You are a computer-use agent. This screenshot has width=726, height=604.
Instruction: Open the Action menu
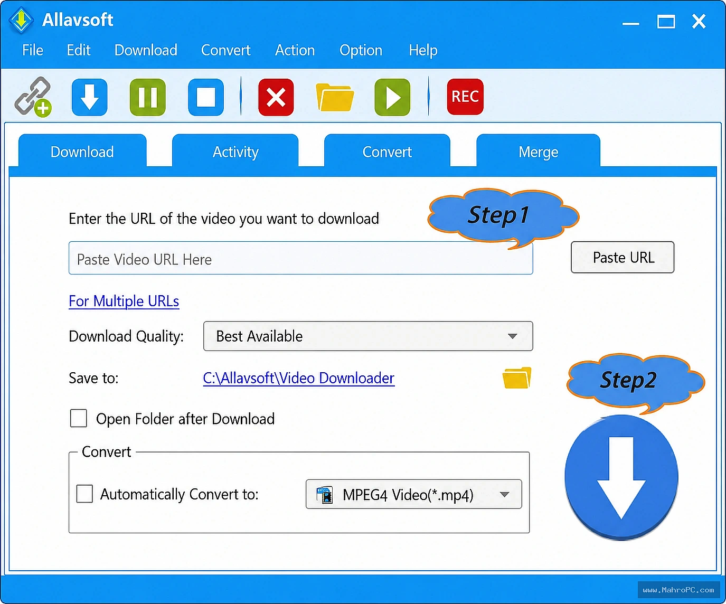point(295,50)
